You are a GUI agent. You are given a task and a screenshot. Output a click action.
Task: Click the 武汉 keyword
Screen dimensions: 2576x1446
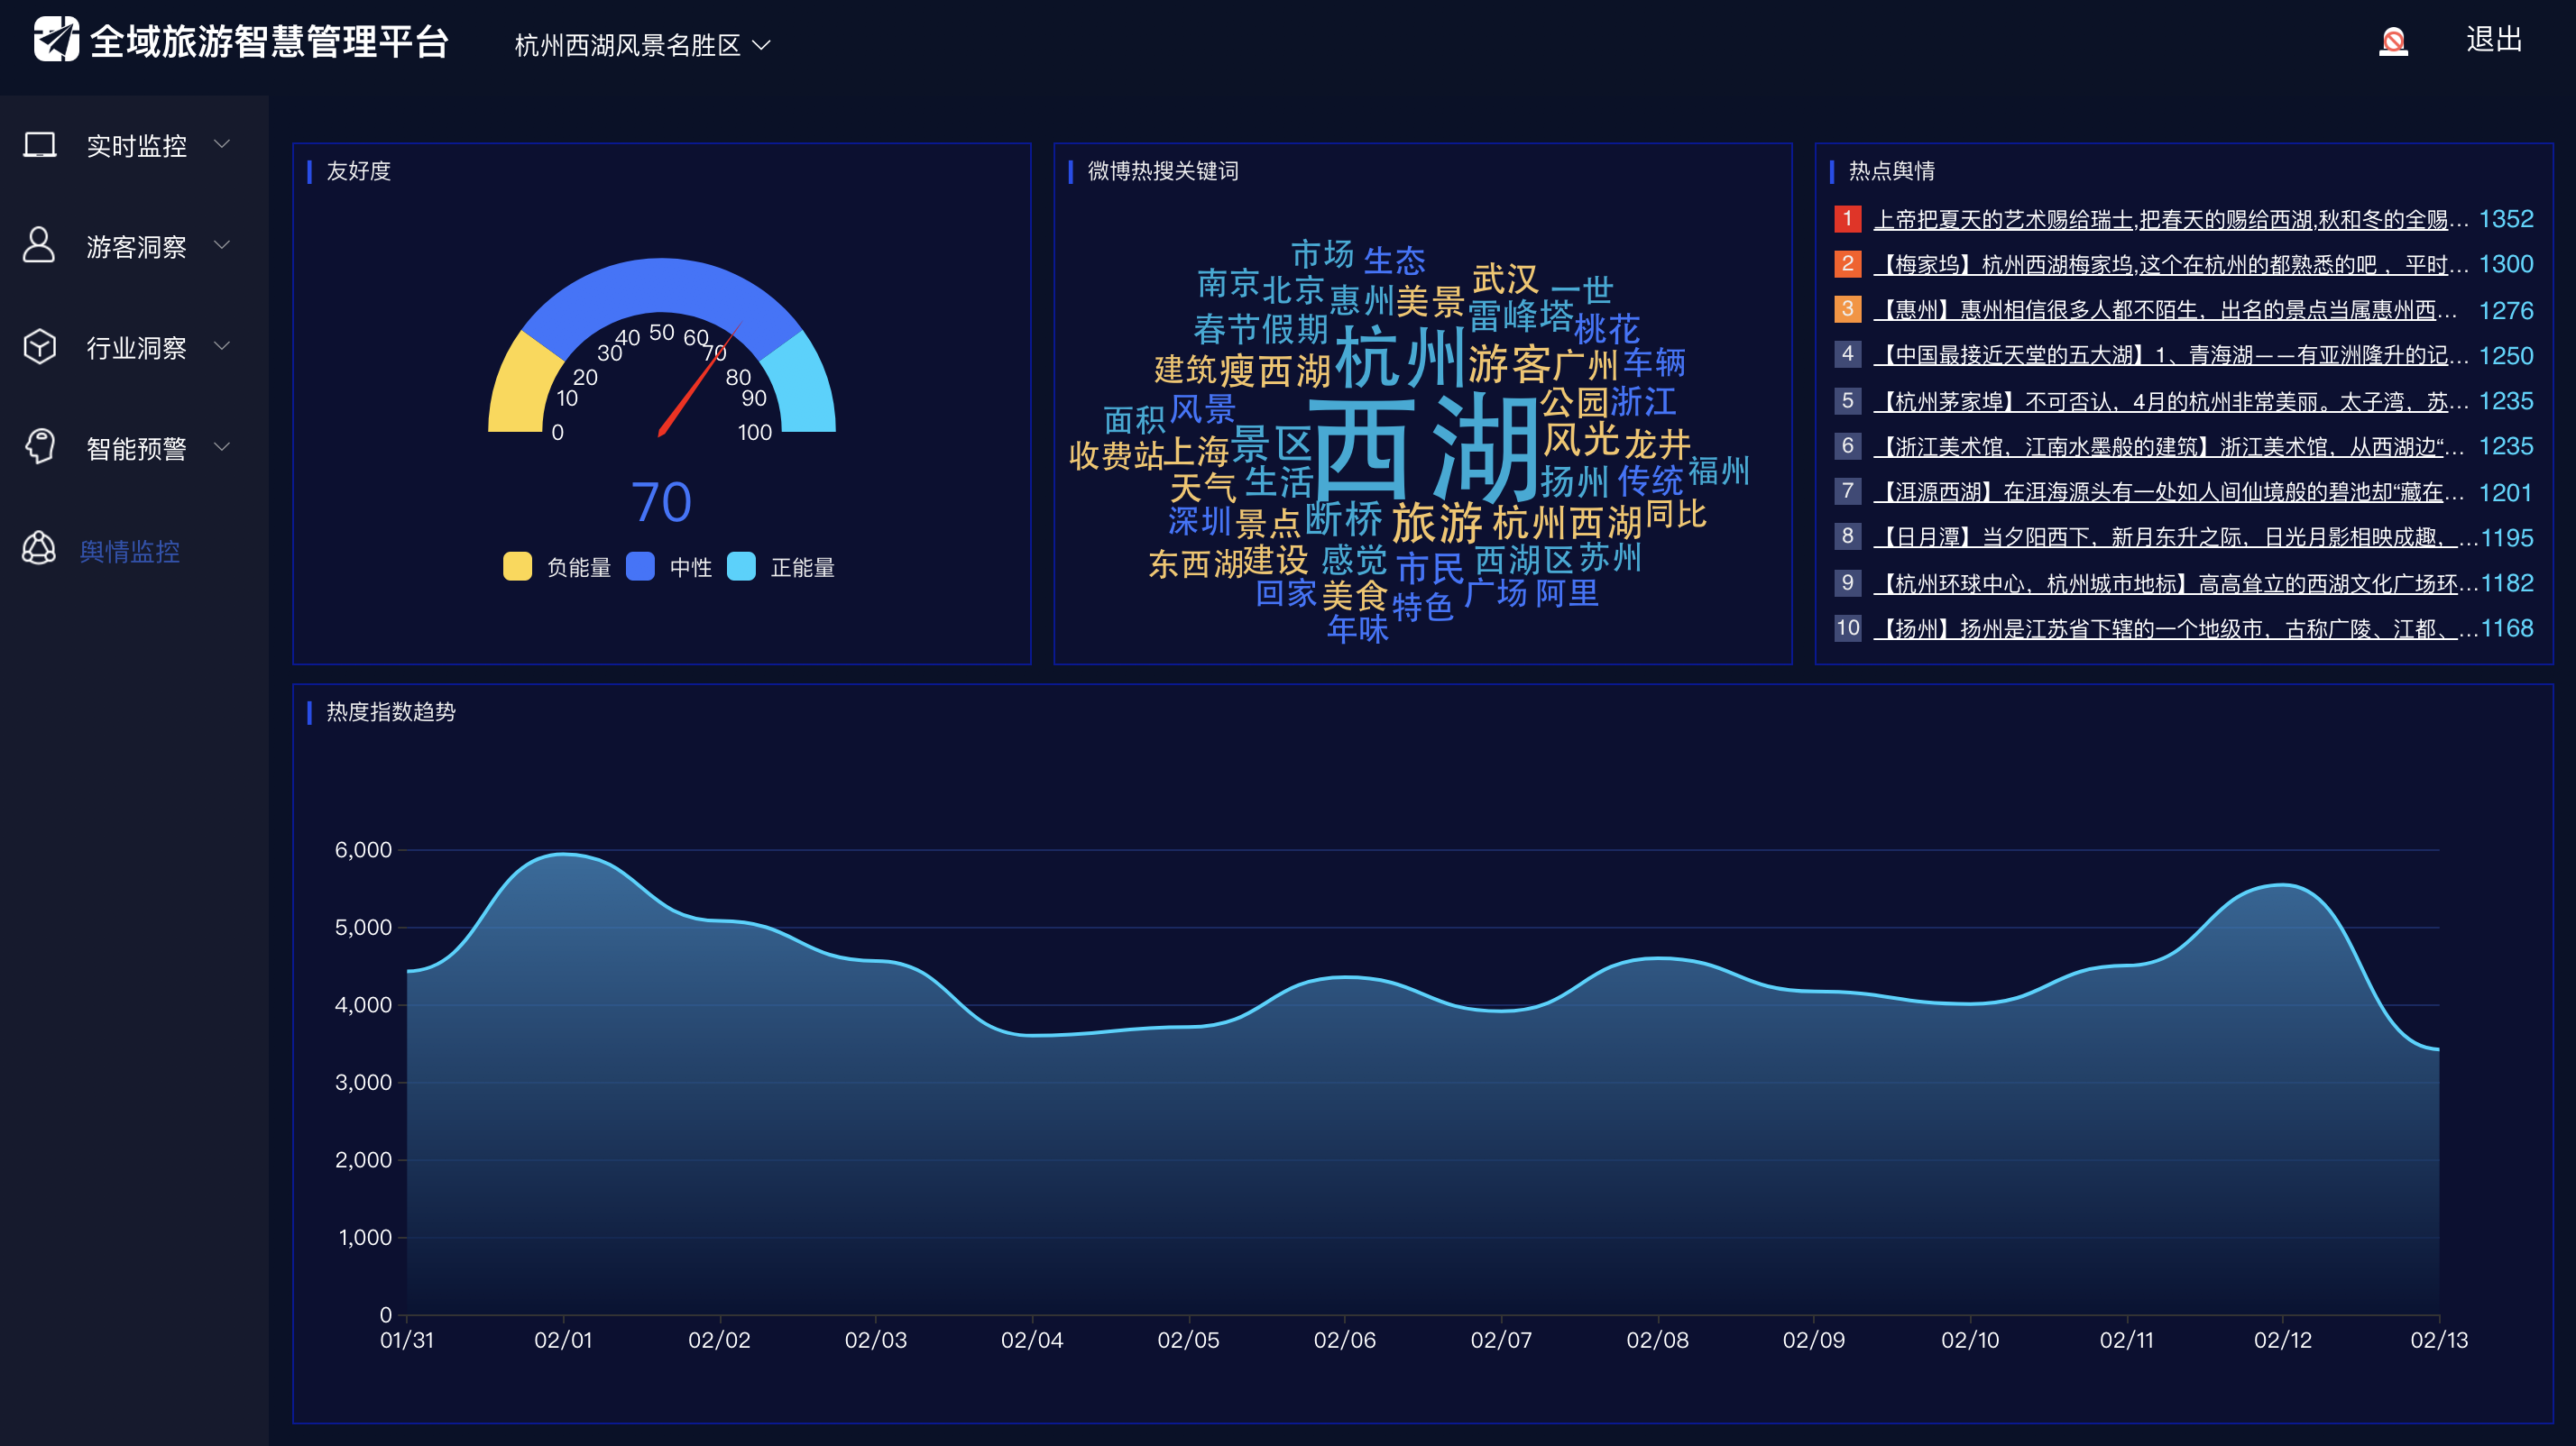tap(1506, 279)
